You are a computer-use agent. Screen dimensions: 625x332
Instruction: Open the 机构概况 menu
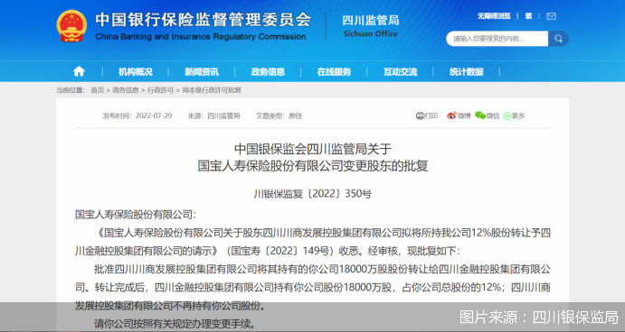pyautogui.click(x=136, y=72)
